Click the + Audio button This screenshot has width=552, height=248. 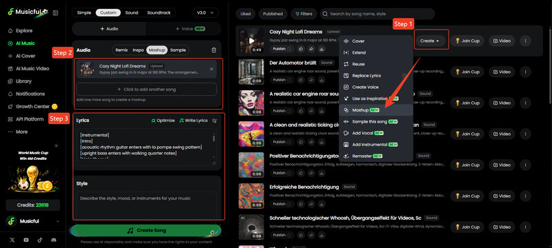click(x=109, y=29)
